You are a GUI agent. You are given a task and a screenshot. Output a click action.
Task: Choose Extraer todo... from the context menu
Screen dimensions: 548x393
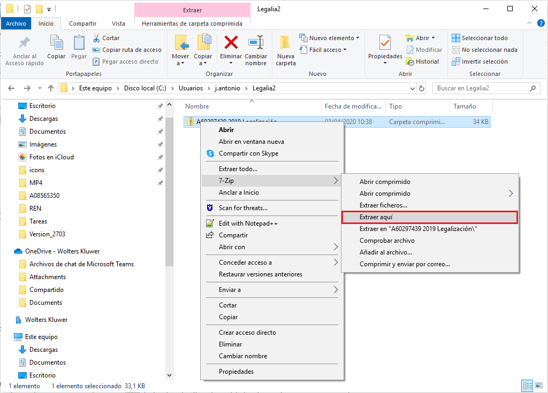[270, 169]
